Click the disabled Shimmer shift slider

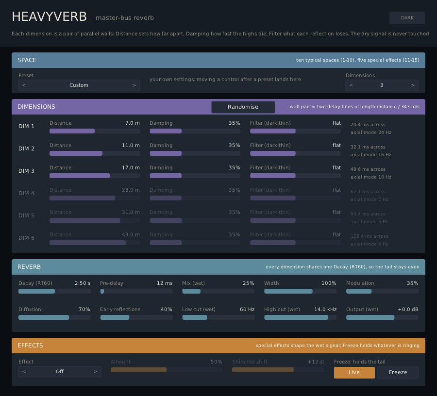[x=278, y=370]
